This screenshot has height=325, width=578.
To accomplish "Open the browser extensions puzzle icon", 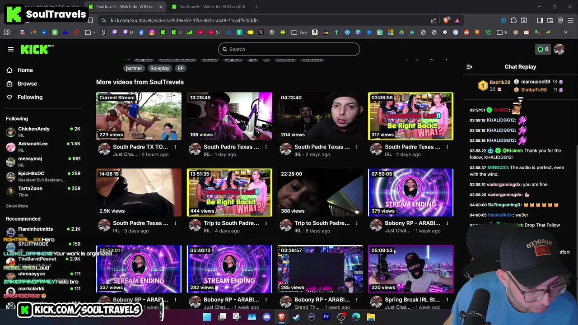I will click(x=514, y=20).
